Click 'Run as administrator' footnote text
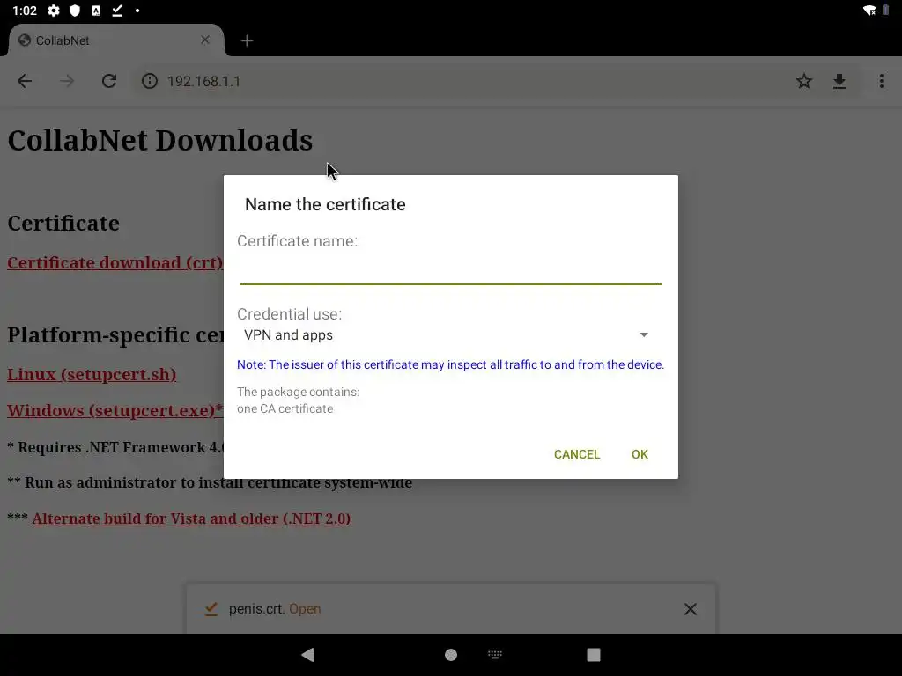902x676 pixels. click(210, 482)
